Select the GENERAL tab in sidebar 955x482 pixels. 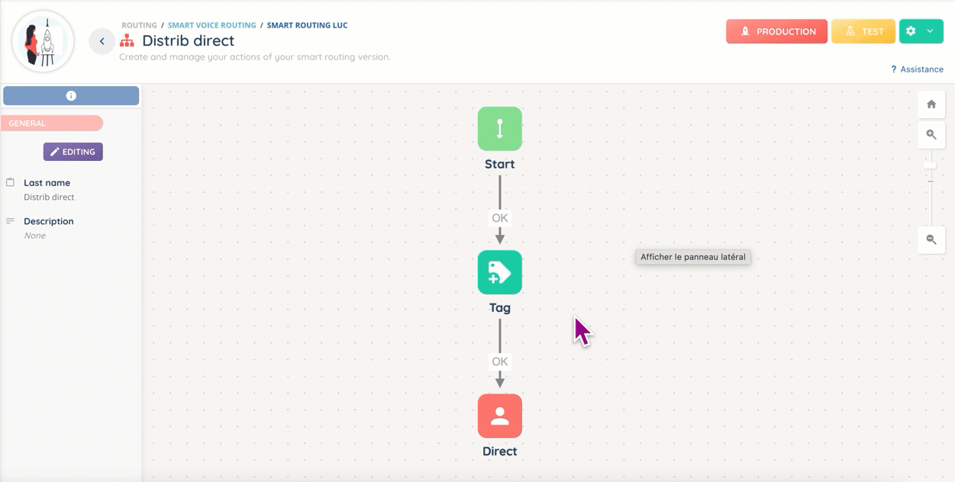pos(51,124)
